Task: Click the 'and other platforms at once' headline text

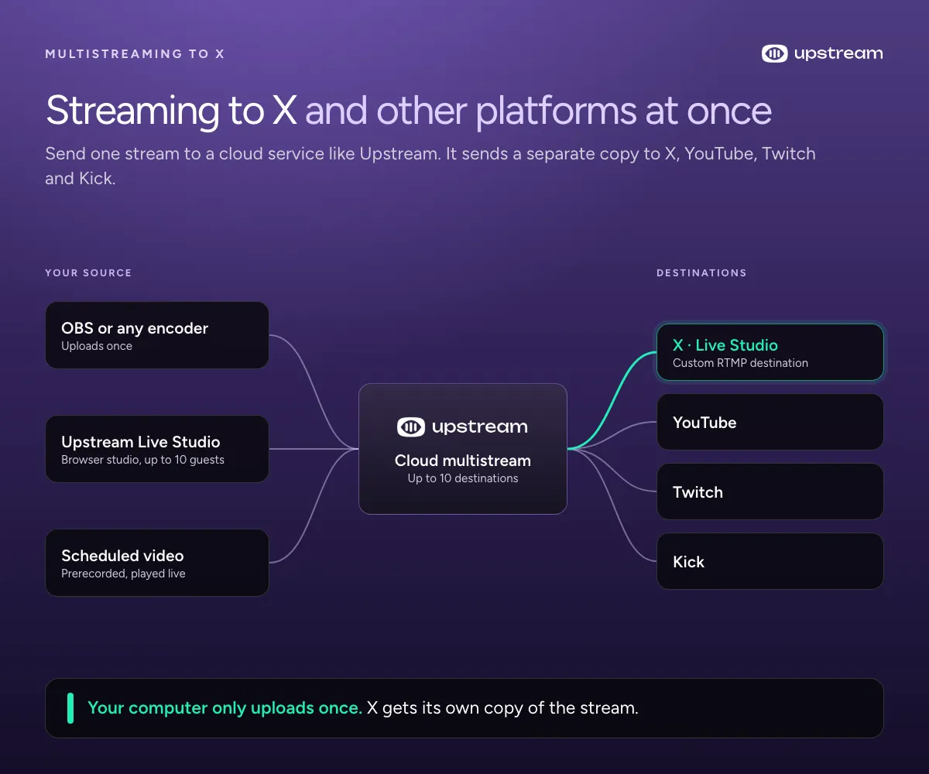Action: point(538,111)
